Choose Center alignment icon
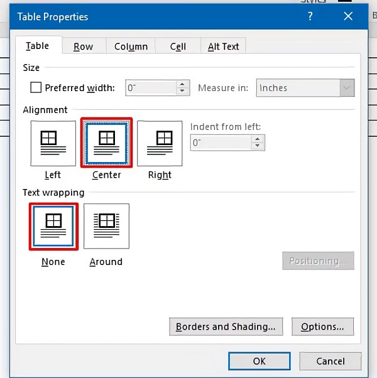Viewport: 377px width, 378px height. pos(106,143)
